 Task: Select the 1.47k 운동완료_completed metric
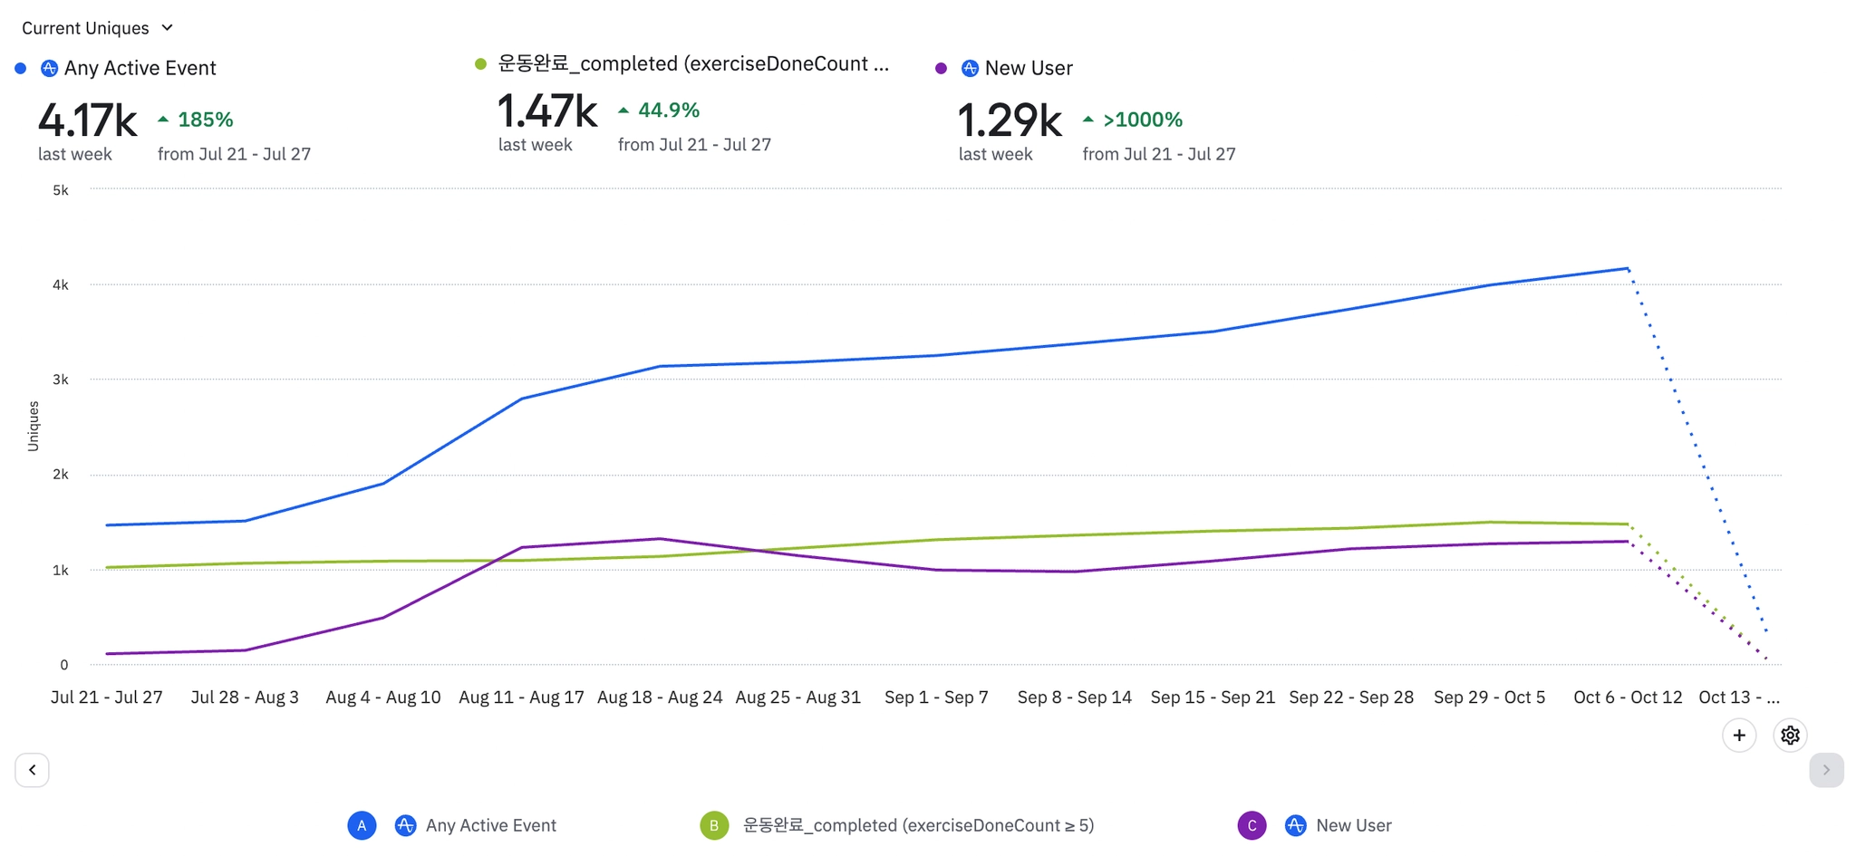click(547, 111)
